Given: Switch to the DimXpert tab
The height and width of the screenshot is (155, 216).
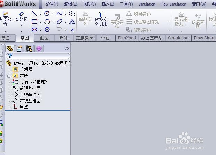Looking at the screenshot, I should pyautogui.click(x=127, y=38).
